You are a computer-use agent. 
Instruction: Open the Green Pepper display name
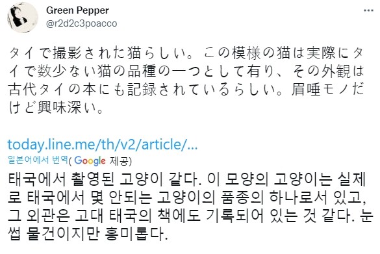77,10
